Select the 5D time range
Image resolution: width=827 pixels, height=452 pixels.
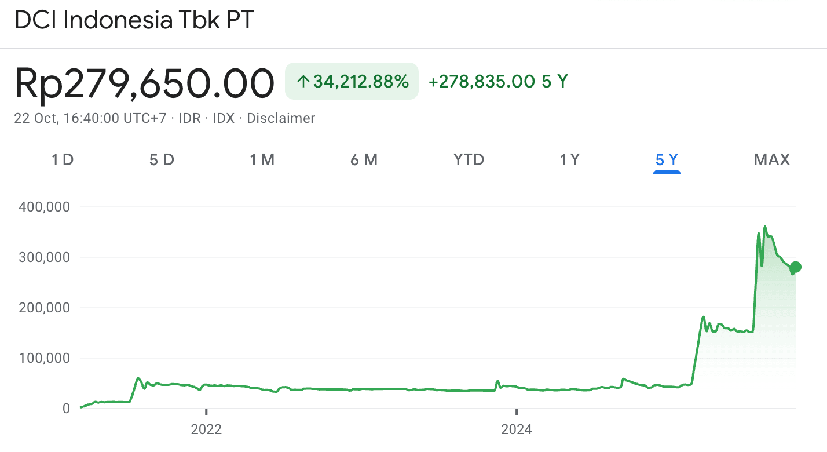pos(162,159)
